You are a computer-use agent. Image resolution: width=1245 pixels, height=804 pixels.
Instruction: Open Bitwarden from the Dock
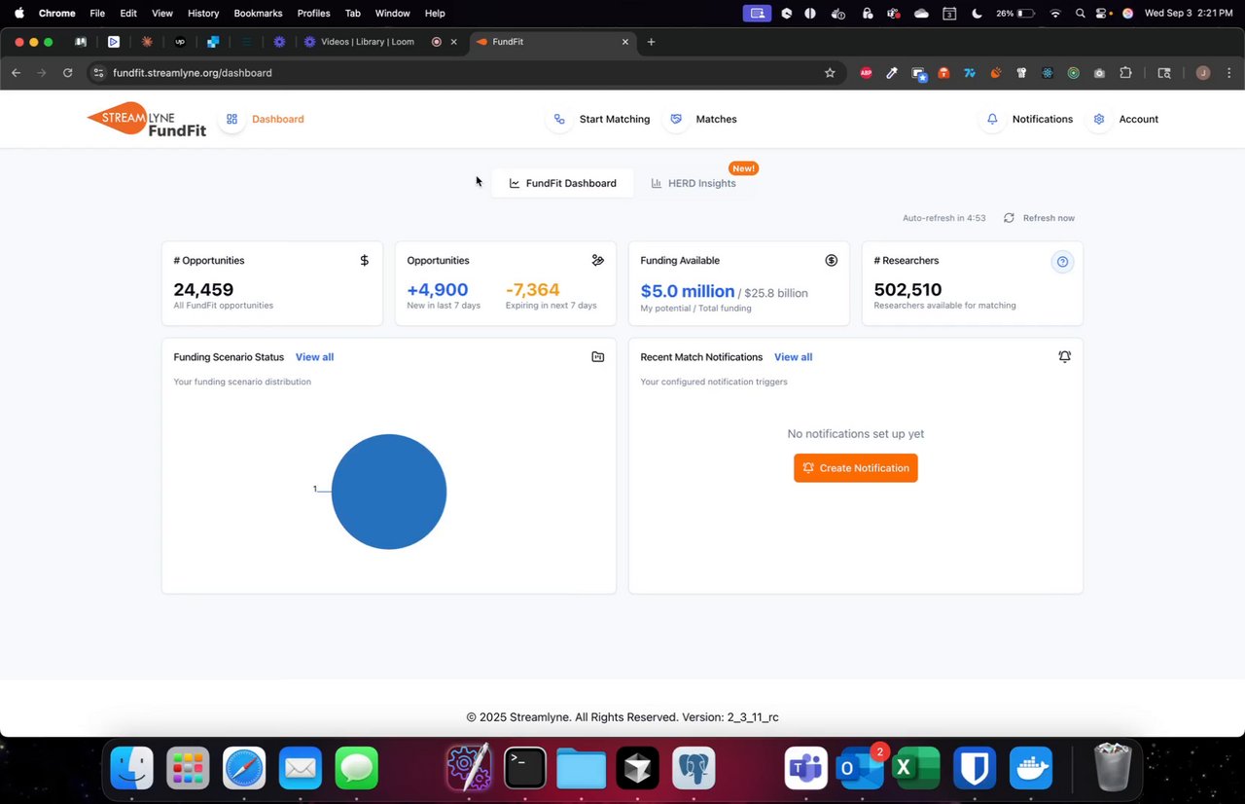(x=975, y=769)
